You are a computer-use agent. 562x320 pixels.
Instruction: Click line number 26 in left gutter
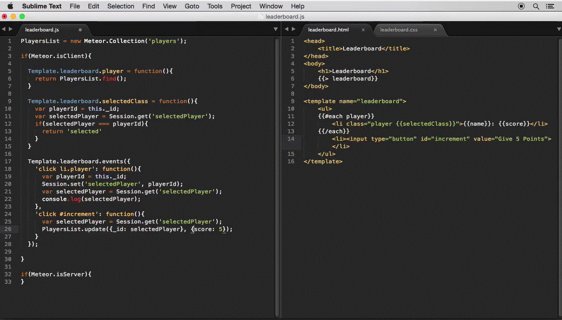coord(9,229)
